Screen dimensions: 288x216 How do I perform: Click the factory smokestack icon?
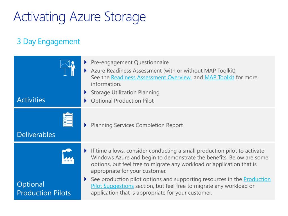coord(68,156)
